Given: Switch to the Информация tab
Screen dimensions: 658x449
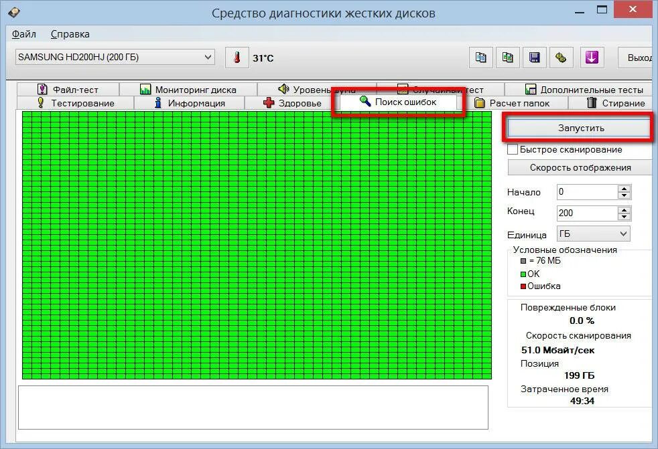Looking at the screenshot, I should 189,103.
